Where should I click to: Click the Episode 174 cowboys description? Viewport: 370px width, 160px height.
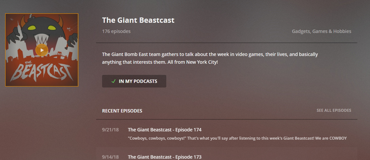pos(237,138)
